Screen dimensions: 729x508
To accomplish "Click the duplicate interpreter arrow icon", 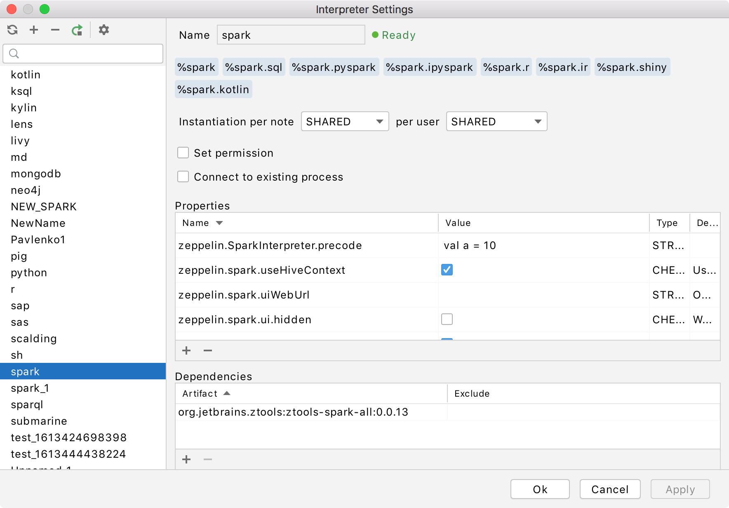I will (x=77, y=30).
